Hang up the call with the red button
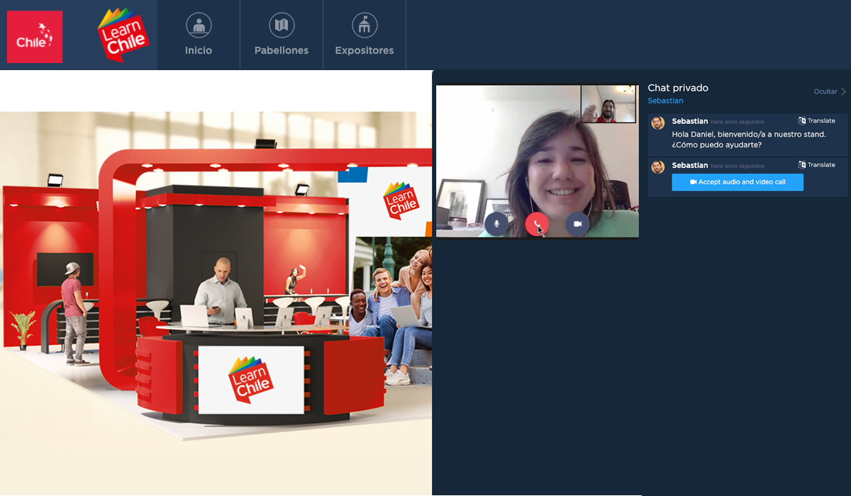This screenshot has width=851, height=496. [537, 224]
